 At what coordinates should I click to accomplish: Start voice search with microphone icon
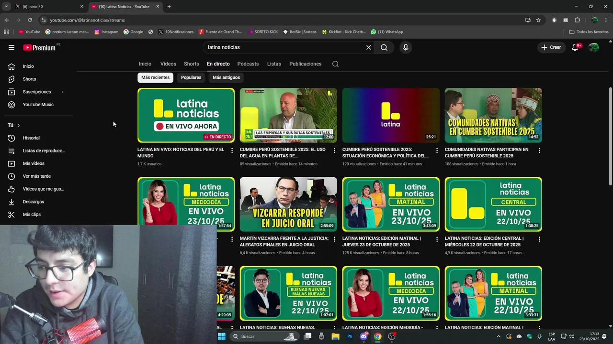click(x=406, y=47)
